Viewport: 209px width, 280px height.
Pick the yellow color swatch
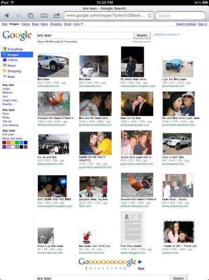13,143
